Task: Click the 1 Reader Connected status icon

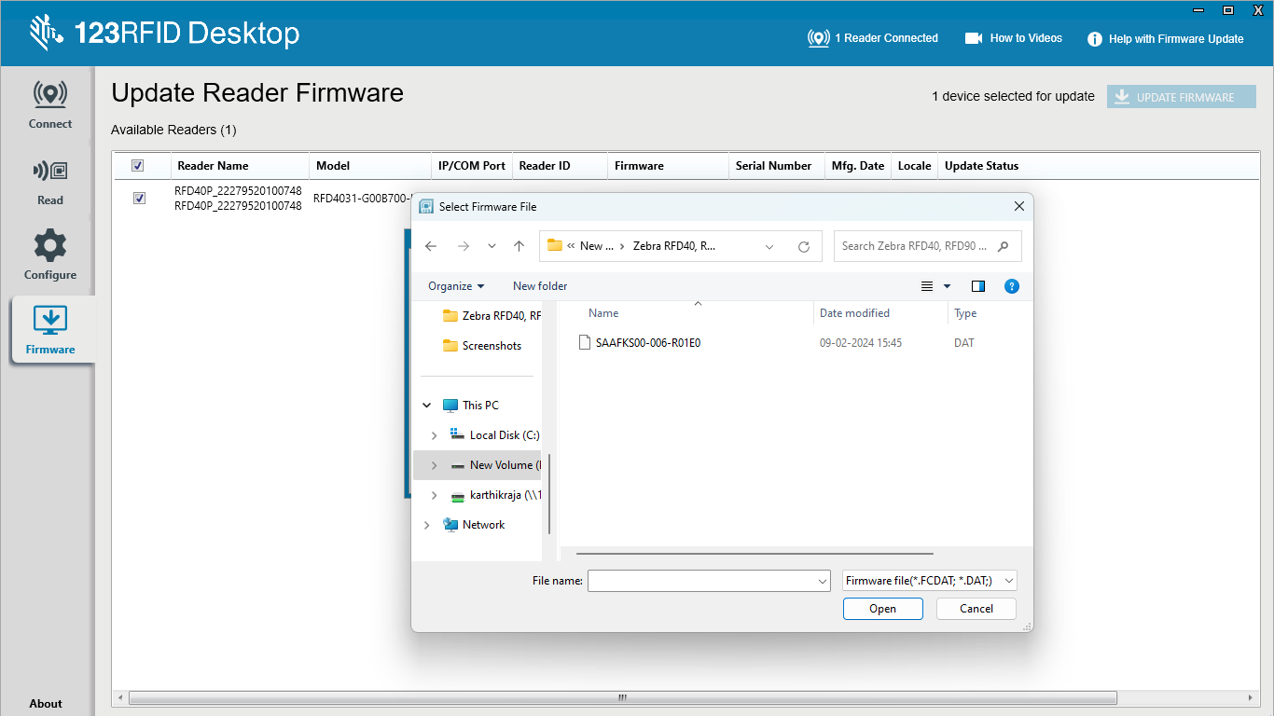Action: (x=818, y=38)
